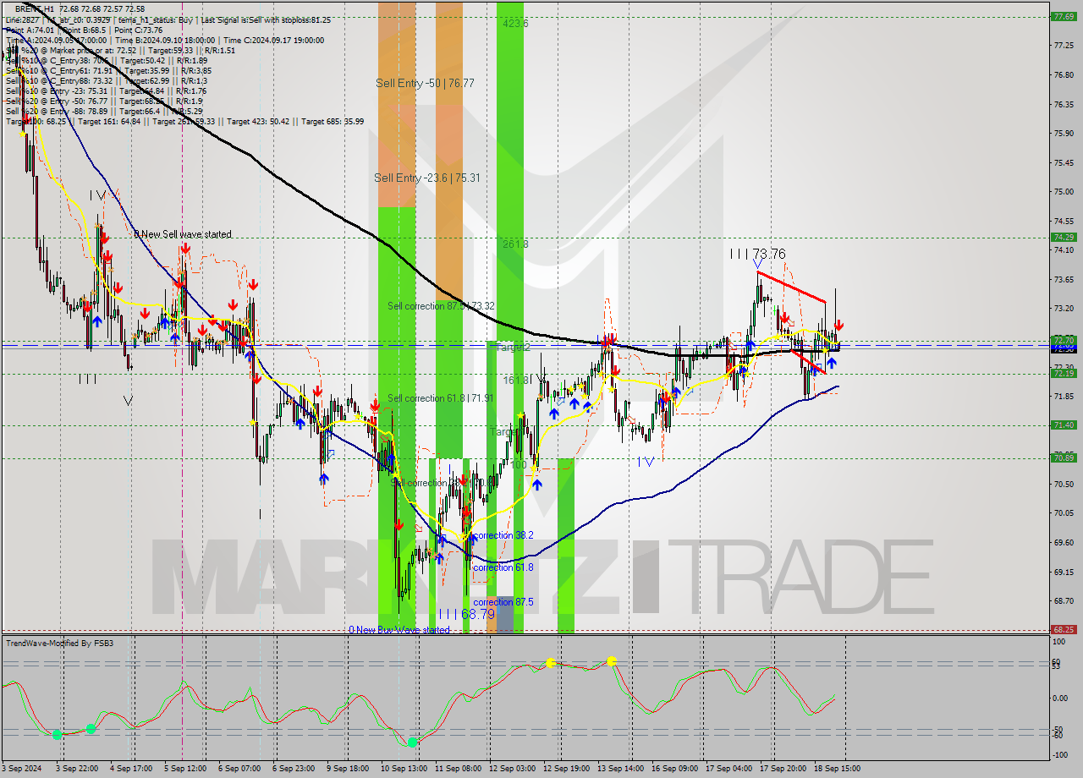Viewport: 1083px width, 778px height.
Task: Click the '0 New Buy Wave started' label
Action: [399, 630]
